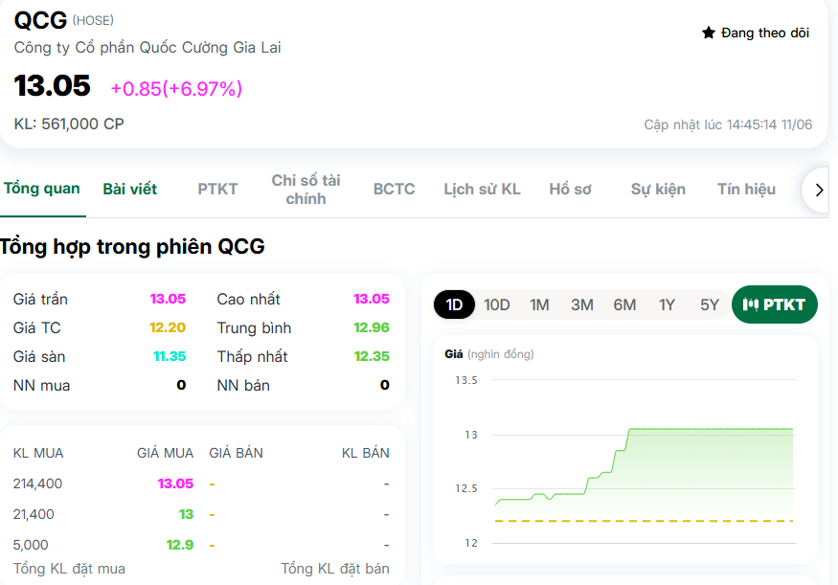Viewport: 838px width, 585px height.
Task: Click the NN bán label
Action: pos(243,385)
